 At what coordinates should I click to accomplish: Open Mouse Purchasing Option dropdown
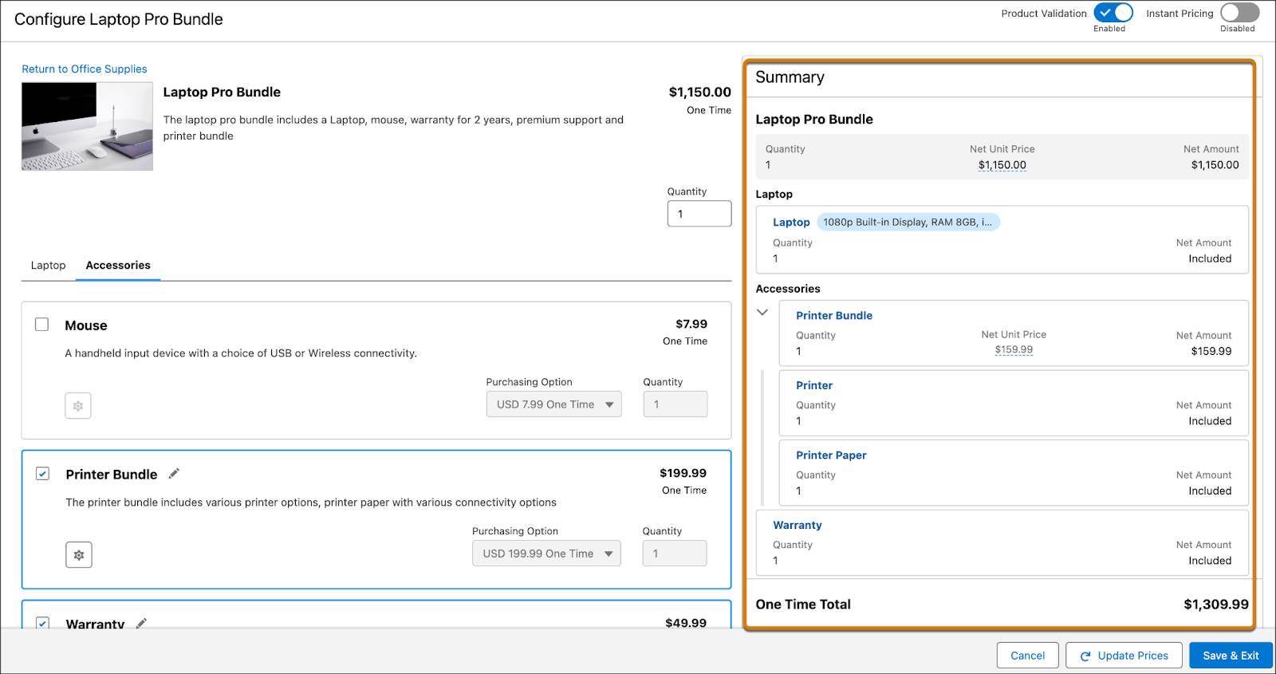pos(553,404)
